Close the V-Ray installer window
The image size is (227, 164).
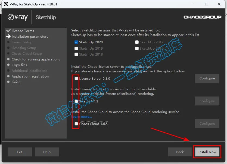click(219, 4)
